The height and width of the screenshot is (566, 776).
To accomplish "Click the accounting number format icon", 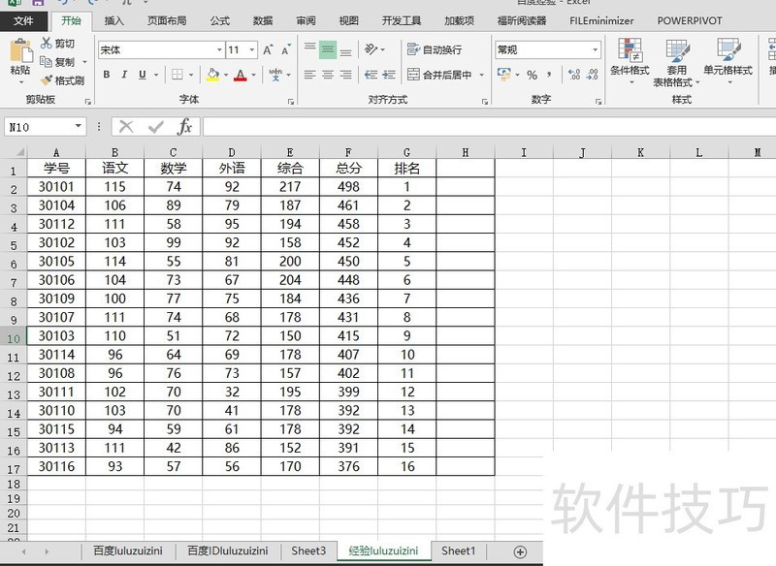I will (503, 75).
